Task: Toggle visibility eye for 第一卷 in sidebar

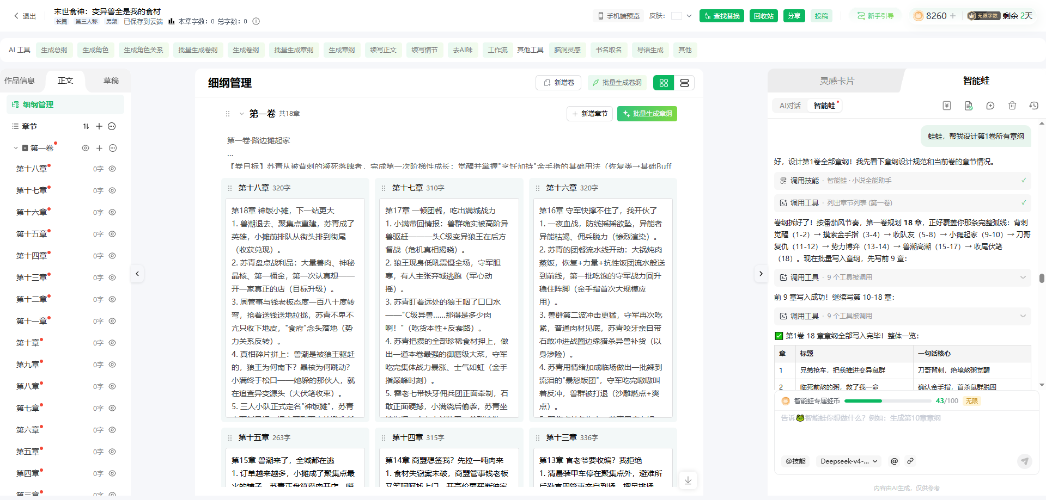Action: pyautogui.click(x=86, y=148)
